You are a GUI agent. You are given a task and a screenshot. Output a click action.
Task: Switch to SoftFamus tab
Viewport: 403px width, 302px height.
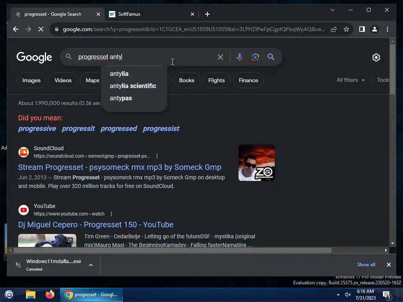coord(152,14)
